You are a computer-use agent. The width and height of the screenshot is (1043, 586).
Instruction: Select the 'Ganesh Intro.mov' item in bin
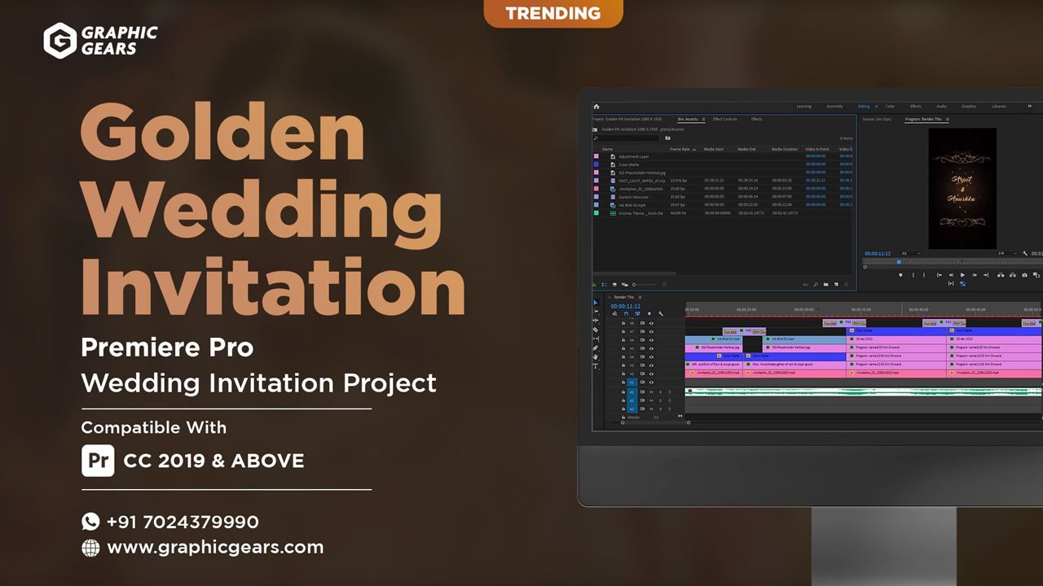point(634,196)
